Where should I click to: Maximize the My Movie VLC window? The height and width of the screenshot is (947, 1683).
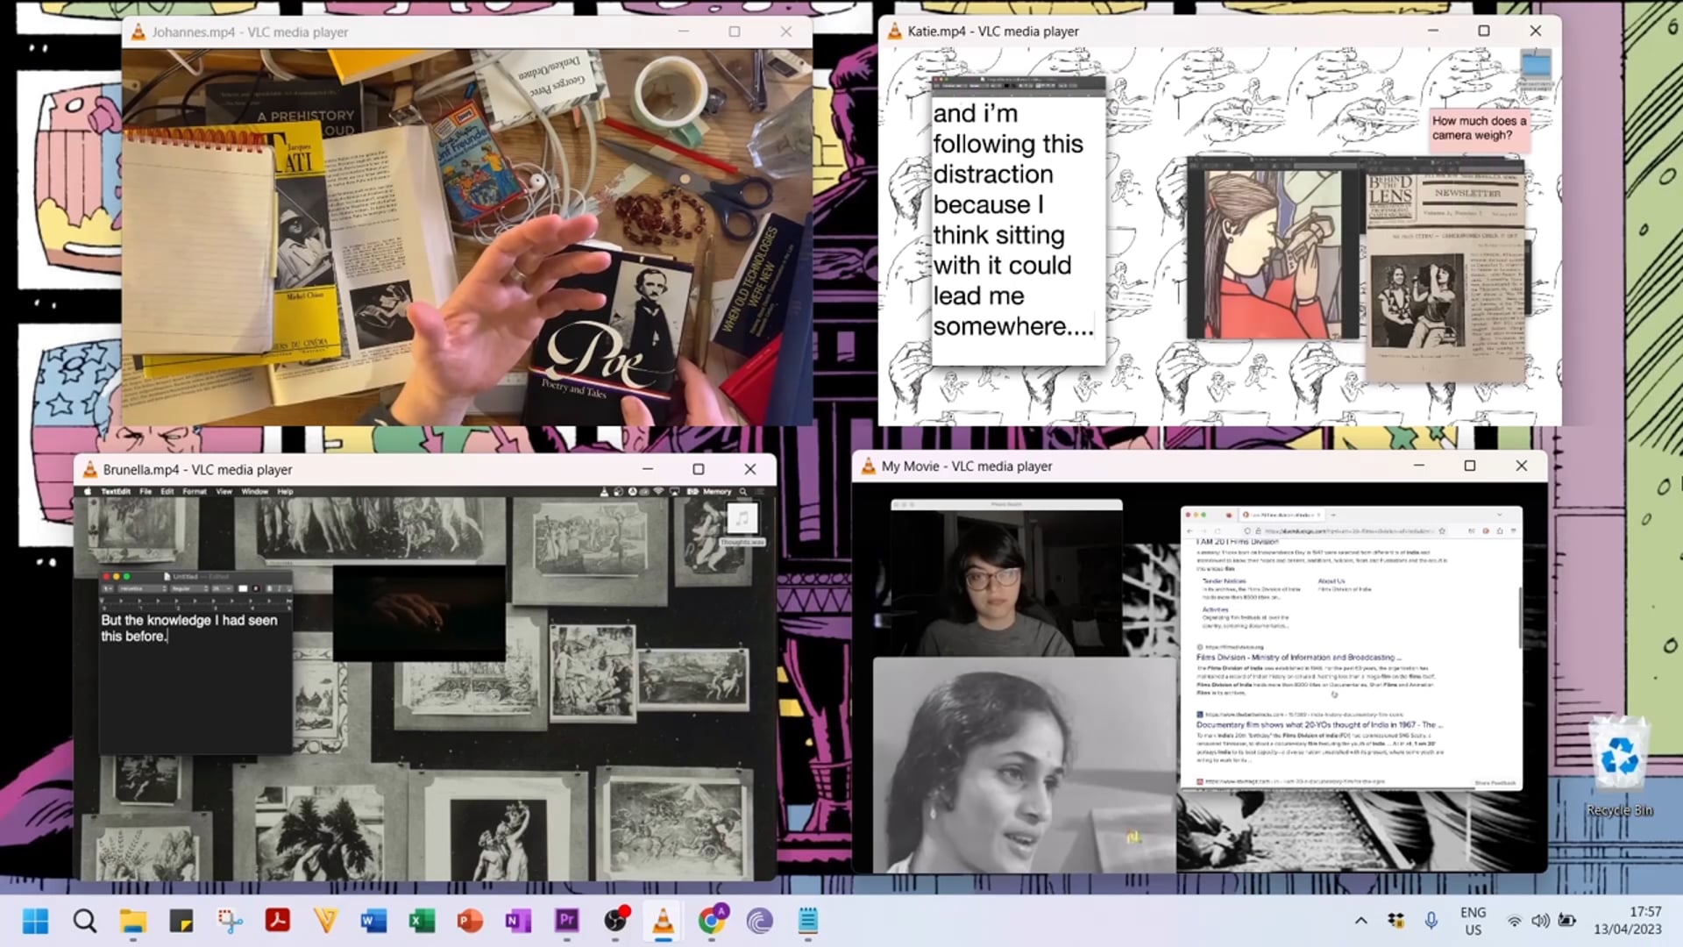[1470, 466]
